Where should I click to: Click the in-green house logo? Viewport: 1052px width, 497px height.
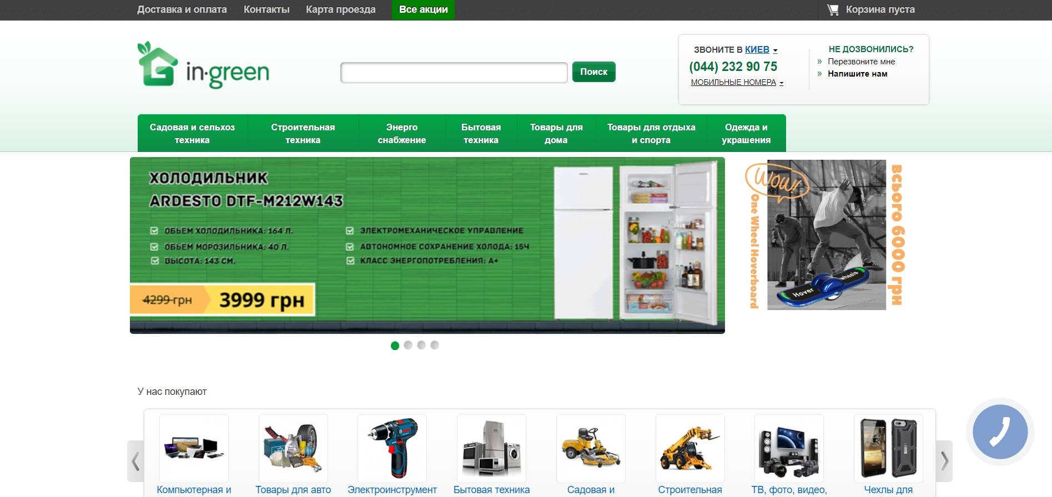coord(203,65)
